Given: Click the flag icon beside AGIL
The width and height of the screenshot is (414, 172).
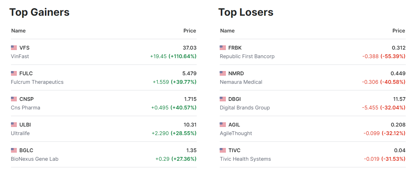Looking at the screenshot, I should pos(223,125).
